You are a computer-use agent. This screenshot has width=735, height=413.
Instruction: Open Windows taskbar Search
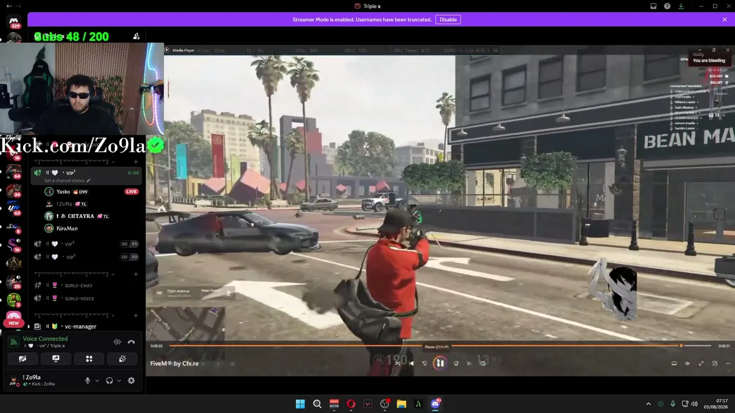point(317,404)
